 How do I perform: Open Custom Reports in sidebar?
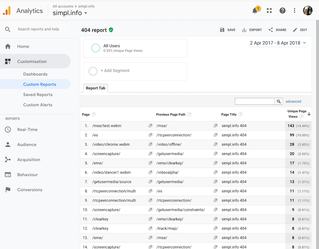(40, 84)
